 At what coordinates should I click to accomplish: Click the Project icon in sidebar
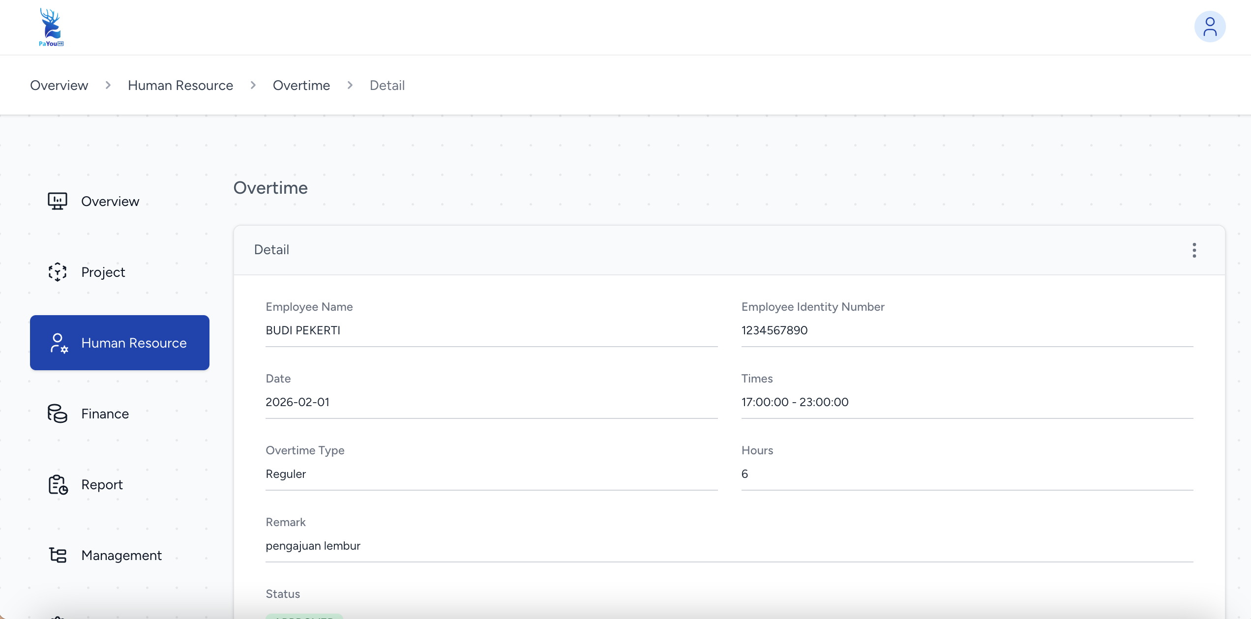pyautogui.click(x=58, y=272)
